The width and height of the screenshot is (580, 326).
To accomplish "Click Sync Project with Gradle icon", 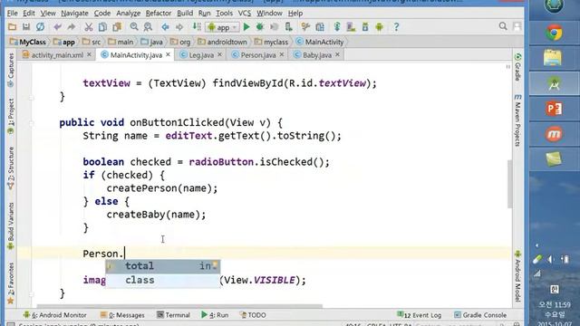I will click(x=337, y=27).
